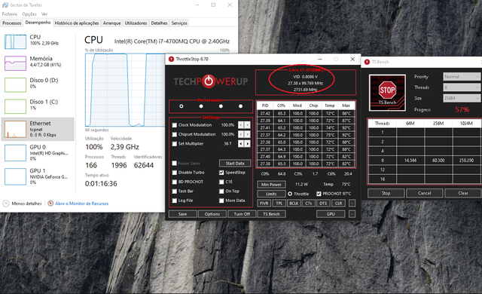This screenshot has height=294, width=482.
Task: Open the Ficheiro menu in Task Manager
Action: click(10, 14)
